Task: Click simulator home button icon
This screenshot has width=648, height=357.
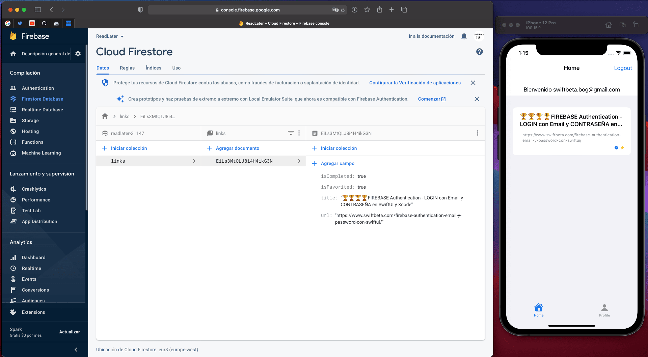Action: (x=609, y=25)
